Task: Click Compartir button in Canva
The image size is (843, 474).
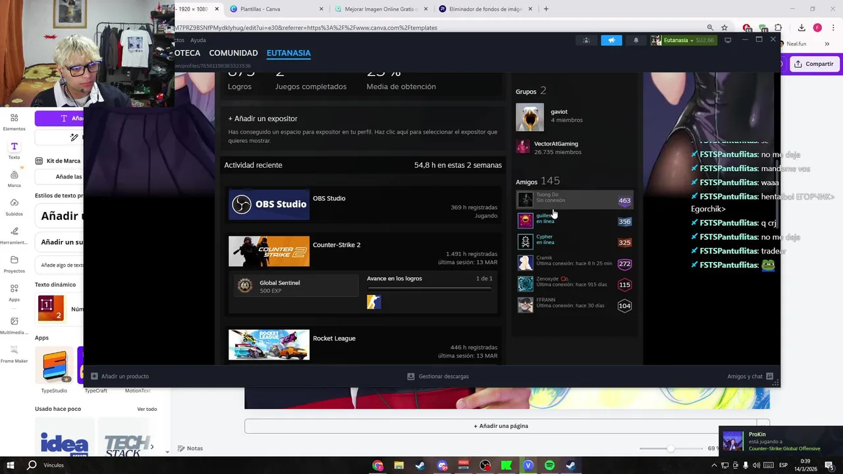Action: pos(814,64)
